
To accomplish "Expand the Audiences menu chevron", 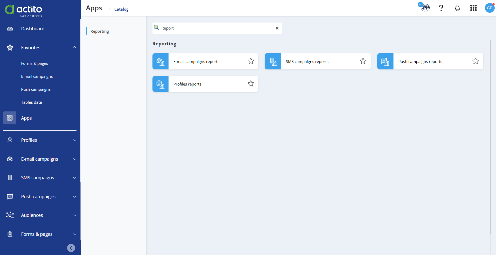I will [75, 215].
